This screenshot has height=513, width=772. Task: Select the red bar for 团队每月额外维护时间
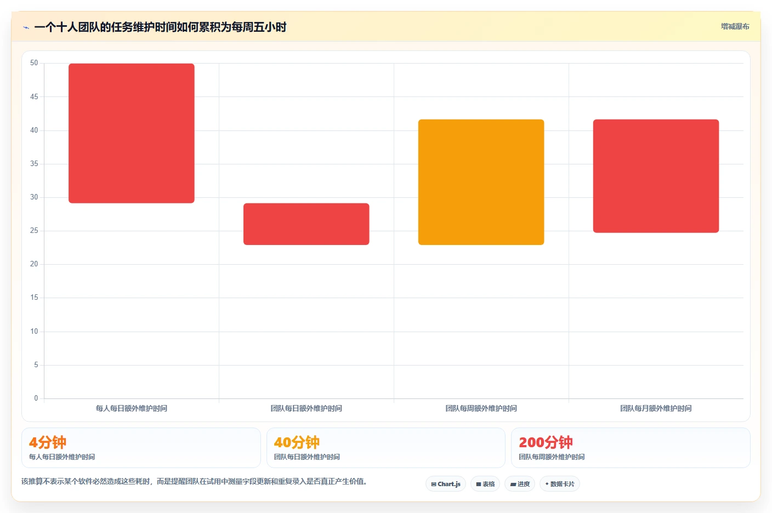coord(656,176)
